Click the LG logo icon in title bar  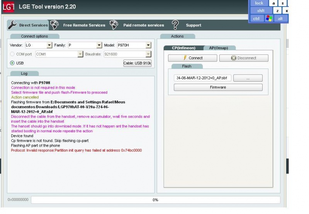point(8,7)
